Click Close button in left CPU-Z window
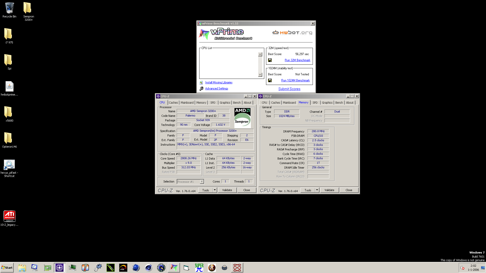This screenshot has width=486, height=273. (247, 190)
